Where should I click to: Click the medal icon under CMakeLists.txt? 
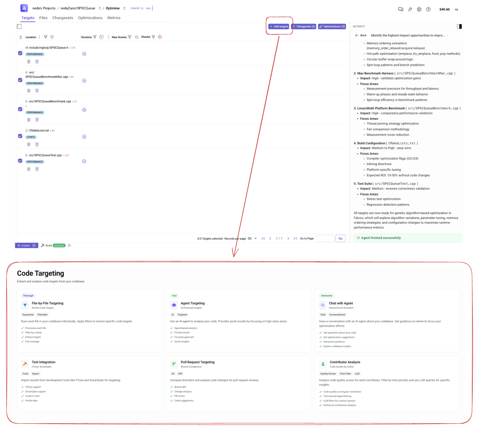pos(37,144)
